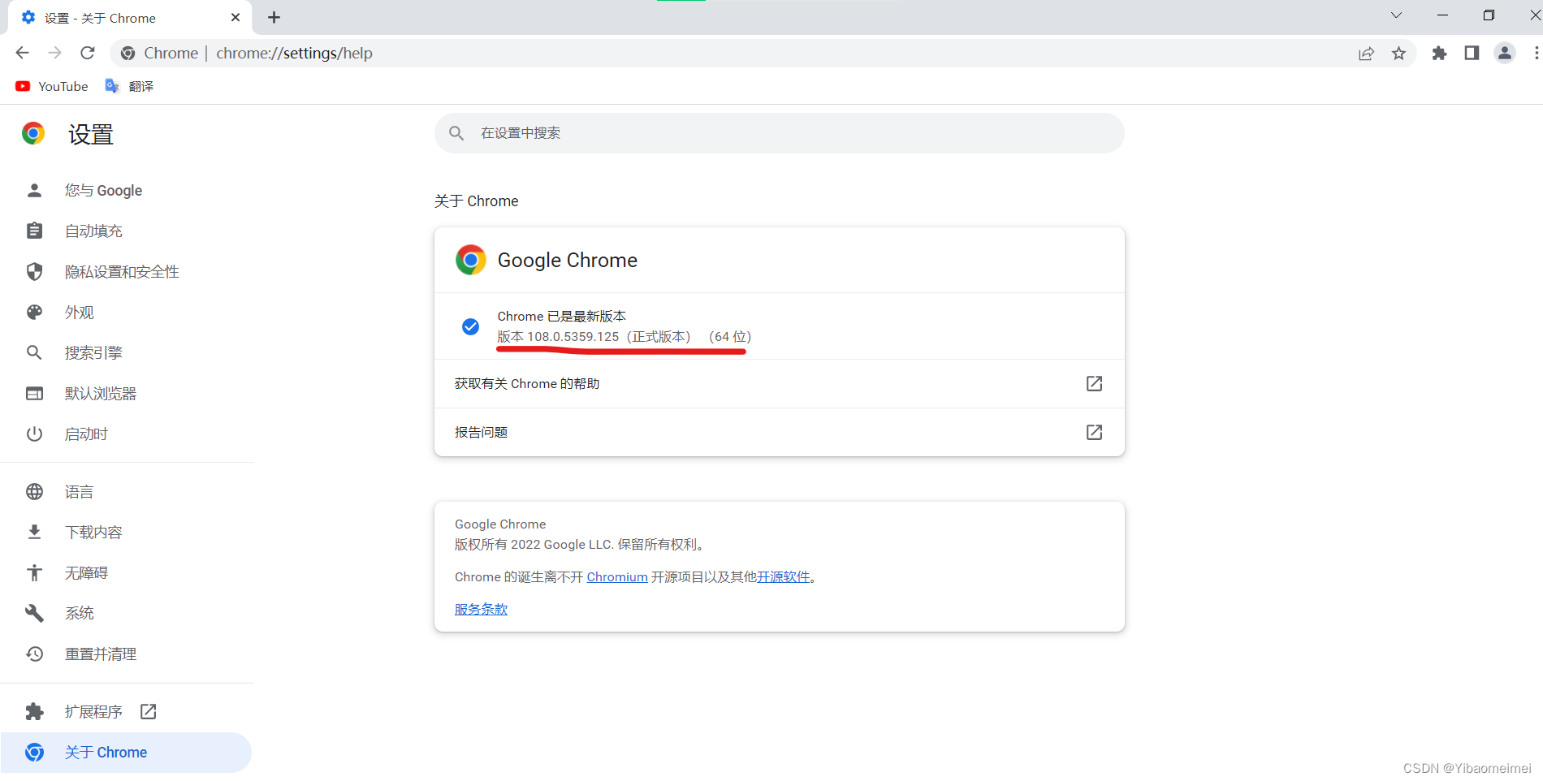Image resolution: width=1543 pixels, height=781 pixels.
Task: Open the Extensions puzzle icon in the toolbar
Action: coord(1439,53)
